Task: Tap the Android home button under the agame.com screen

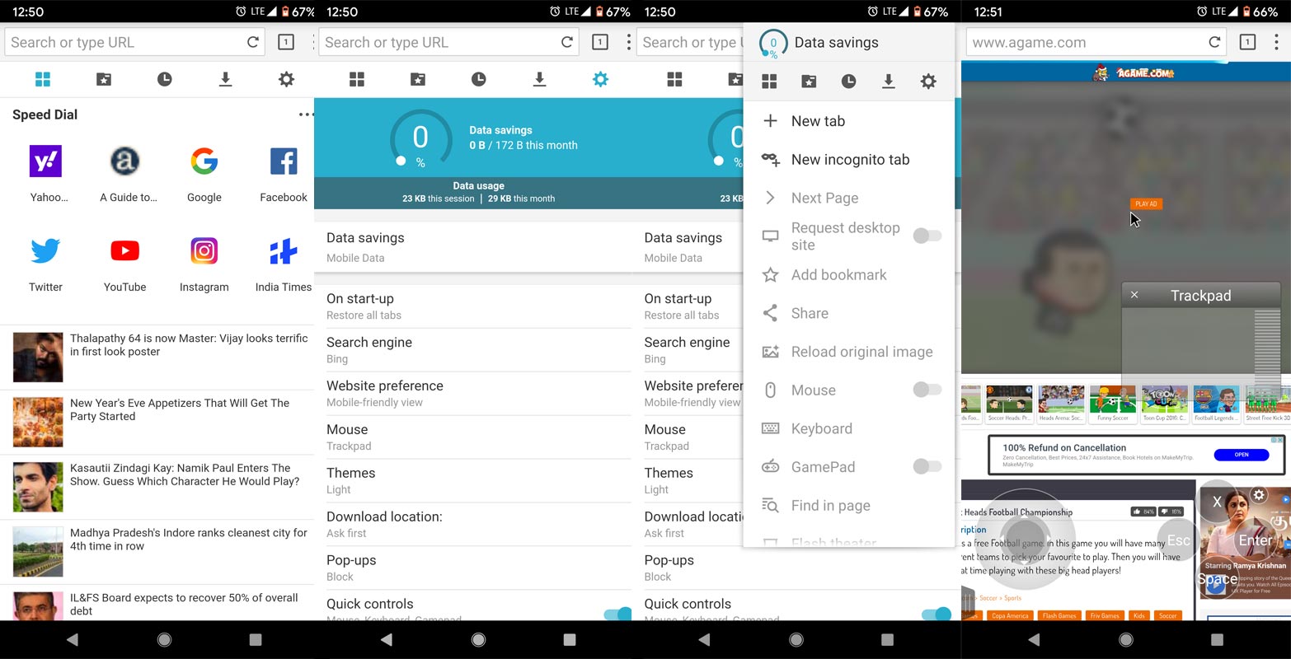Action: pos(1126,639)
